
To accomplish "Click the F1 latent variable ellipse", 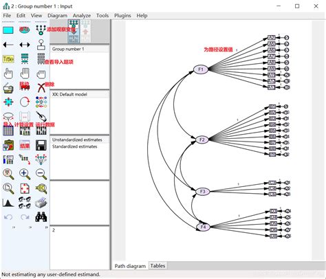I will (x=201, y=69).
